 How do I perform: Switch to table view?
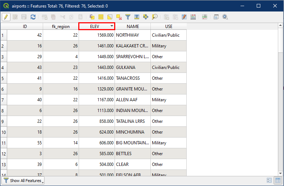[278, 181]
